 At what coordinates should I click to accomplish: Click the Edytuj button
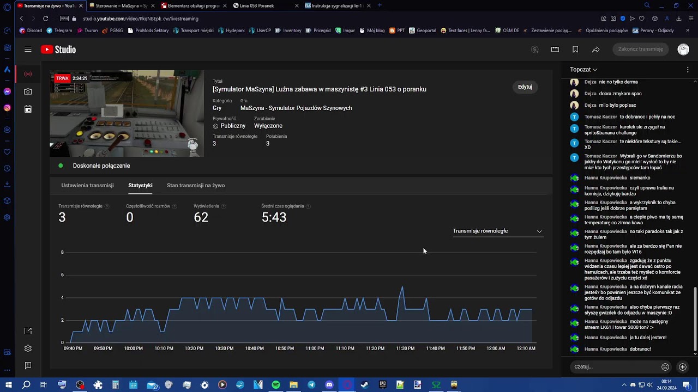[x=525, y=87]
